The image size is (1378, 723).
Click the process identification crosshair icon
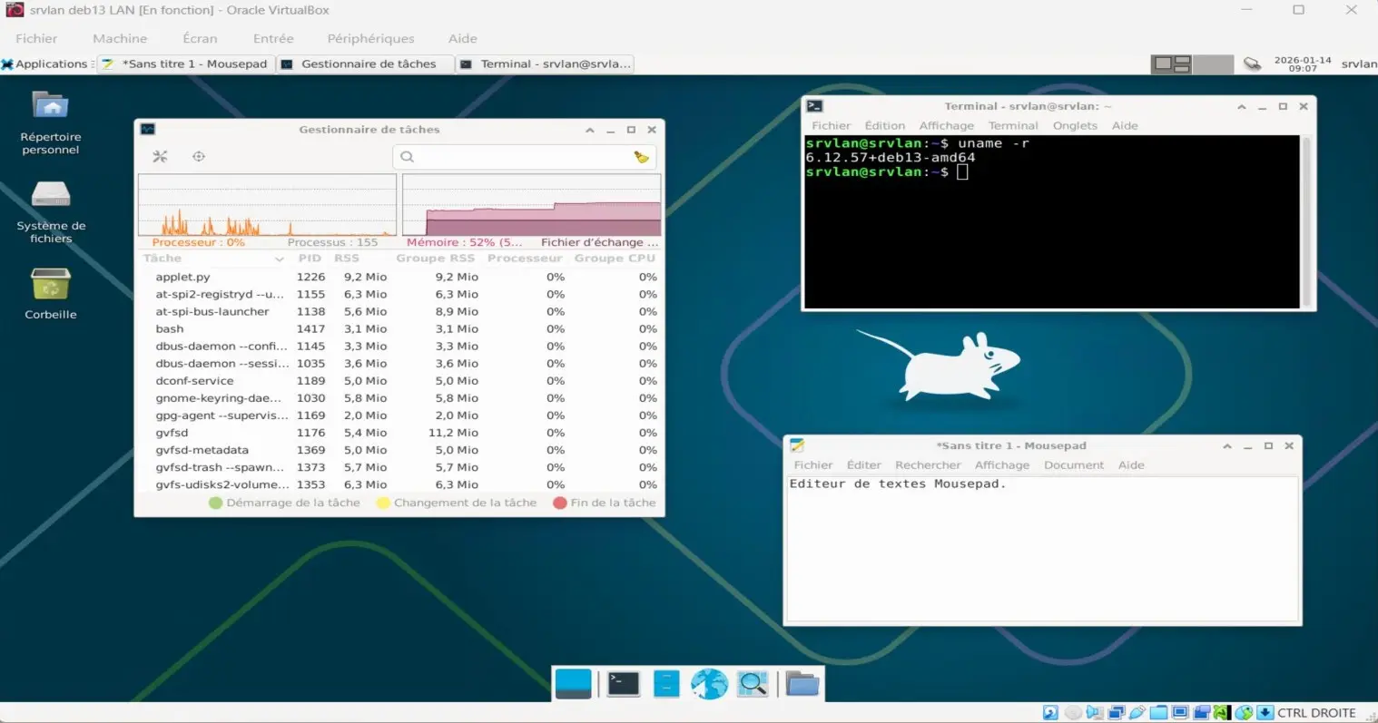(198, 156)
